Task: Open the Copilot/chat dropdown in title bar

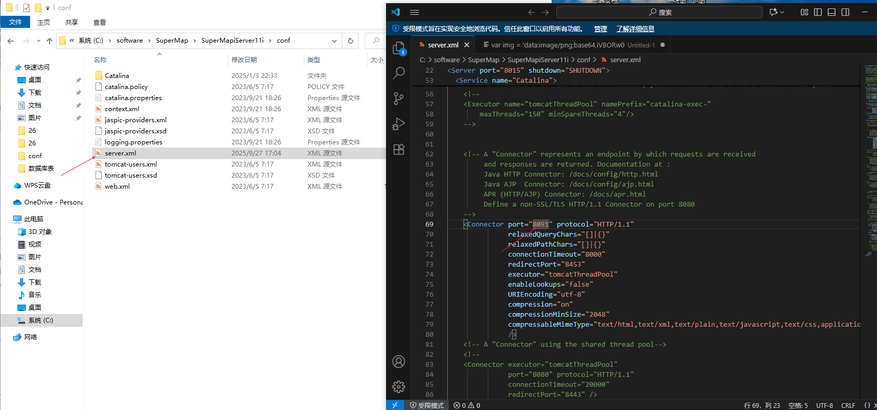Action: coord(777,12)
